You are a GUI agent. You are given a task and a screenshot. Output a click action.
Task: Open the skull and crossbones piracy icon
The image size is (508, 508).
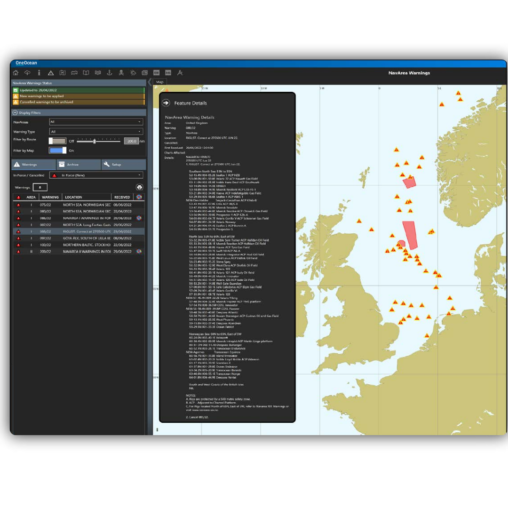121,73
